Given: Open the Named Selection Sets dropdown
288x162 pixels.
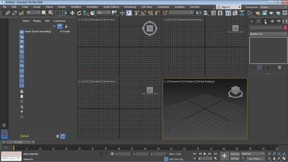Looking at the screenshot, I should [181, 13].
